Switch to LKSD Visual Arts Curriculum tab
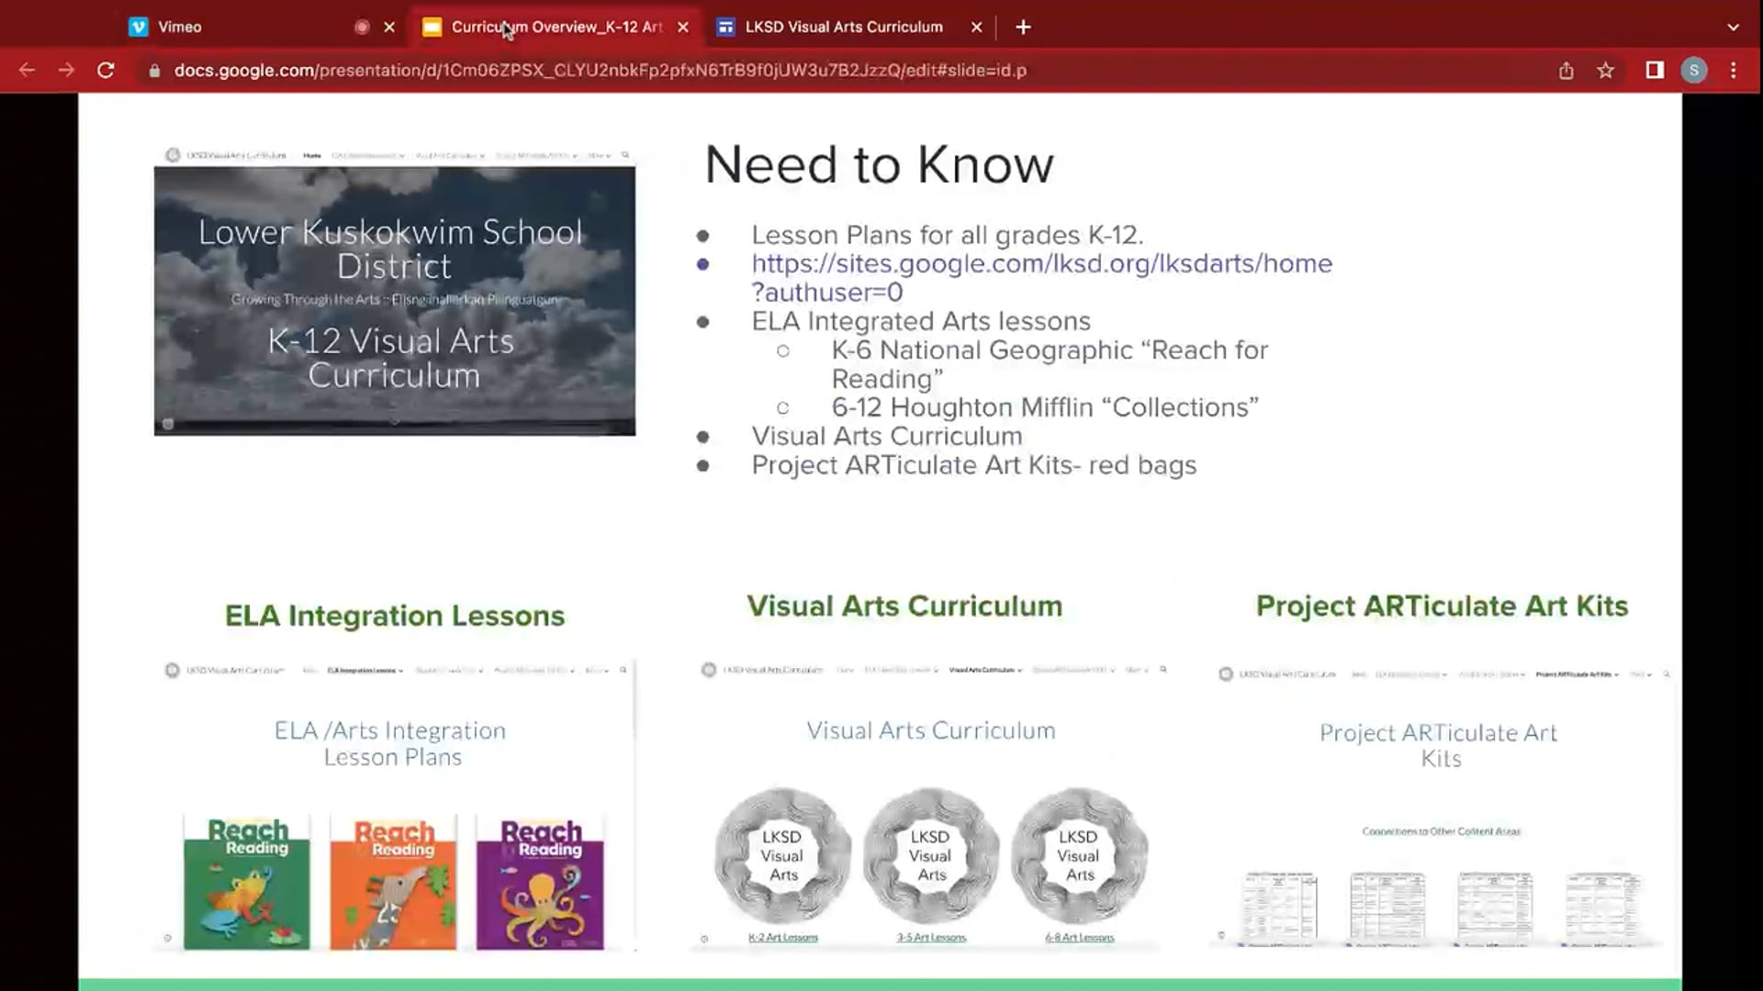This screenshot has width=1763, height=991. (845, 27)
